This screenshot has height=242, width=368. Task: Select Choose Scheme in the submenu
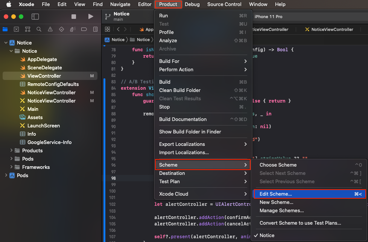(x=310, y=165)
